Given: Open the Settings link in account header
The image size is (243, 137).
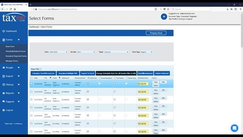Looking at the screenshot, I should pos(181,19).
